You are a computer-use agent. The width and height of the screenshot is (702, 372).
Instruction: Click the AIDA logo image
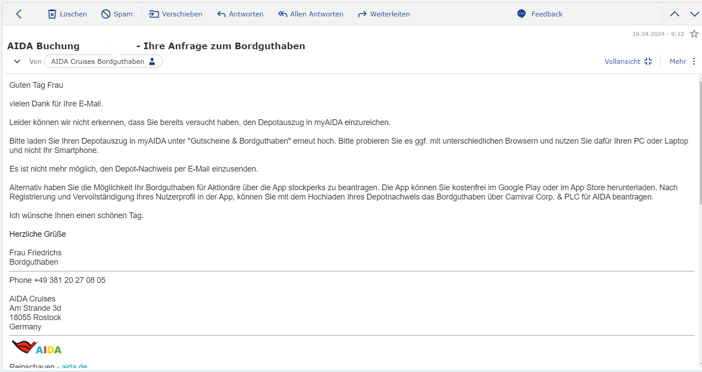[37, 347]
